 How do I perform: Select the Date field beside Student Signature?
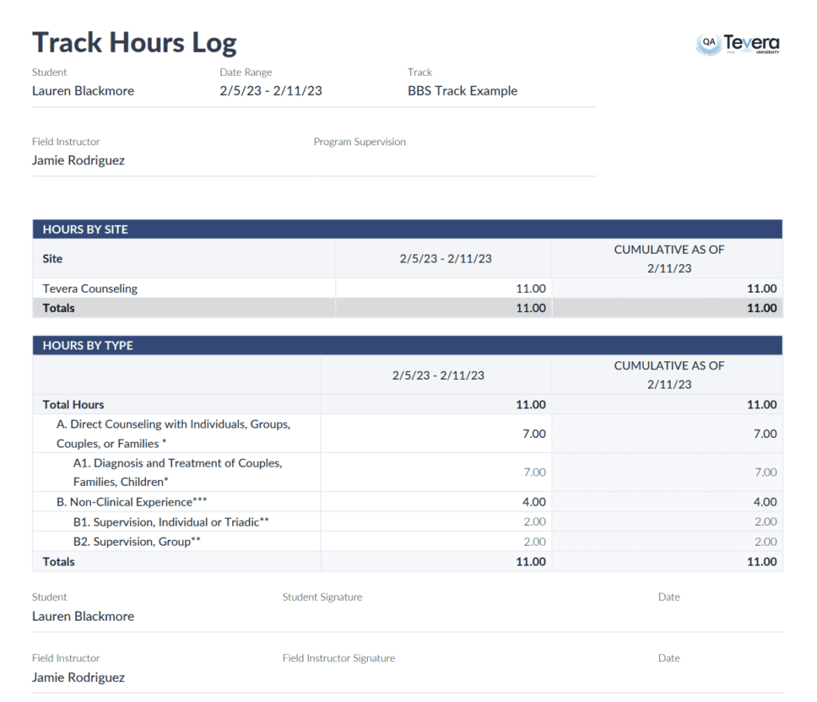pos(669,597)
